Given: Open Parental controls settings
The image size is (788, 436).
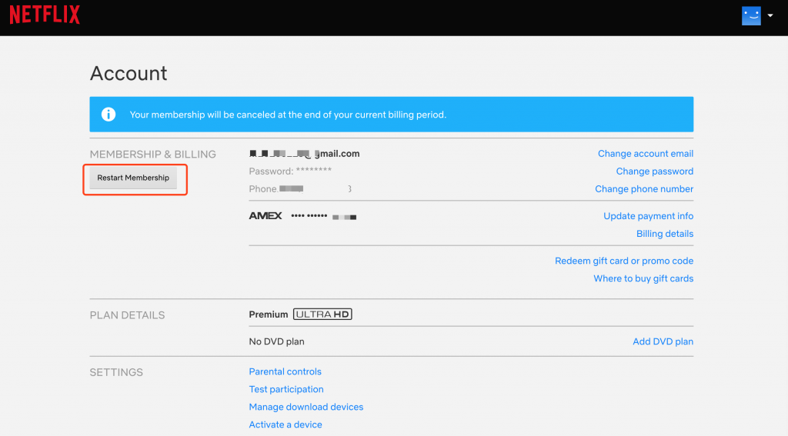Looking at the screenshot, I should click(x=285, y=371).
